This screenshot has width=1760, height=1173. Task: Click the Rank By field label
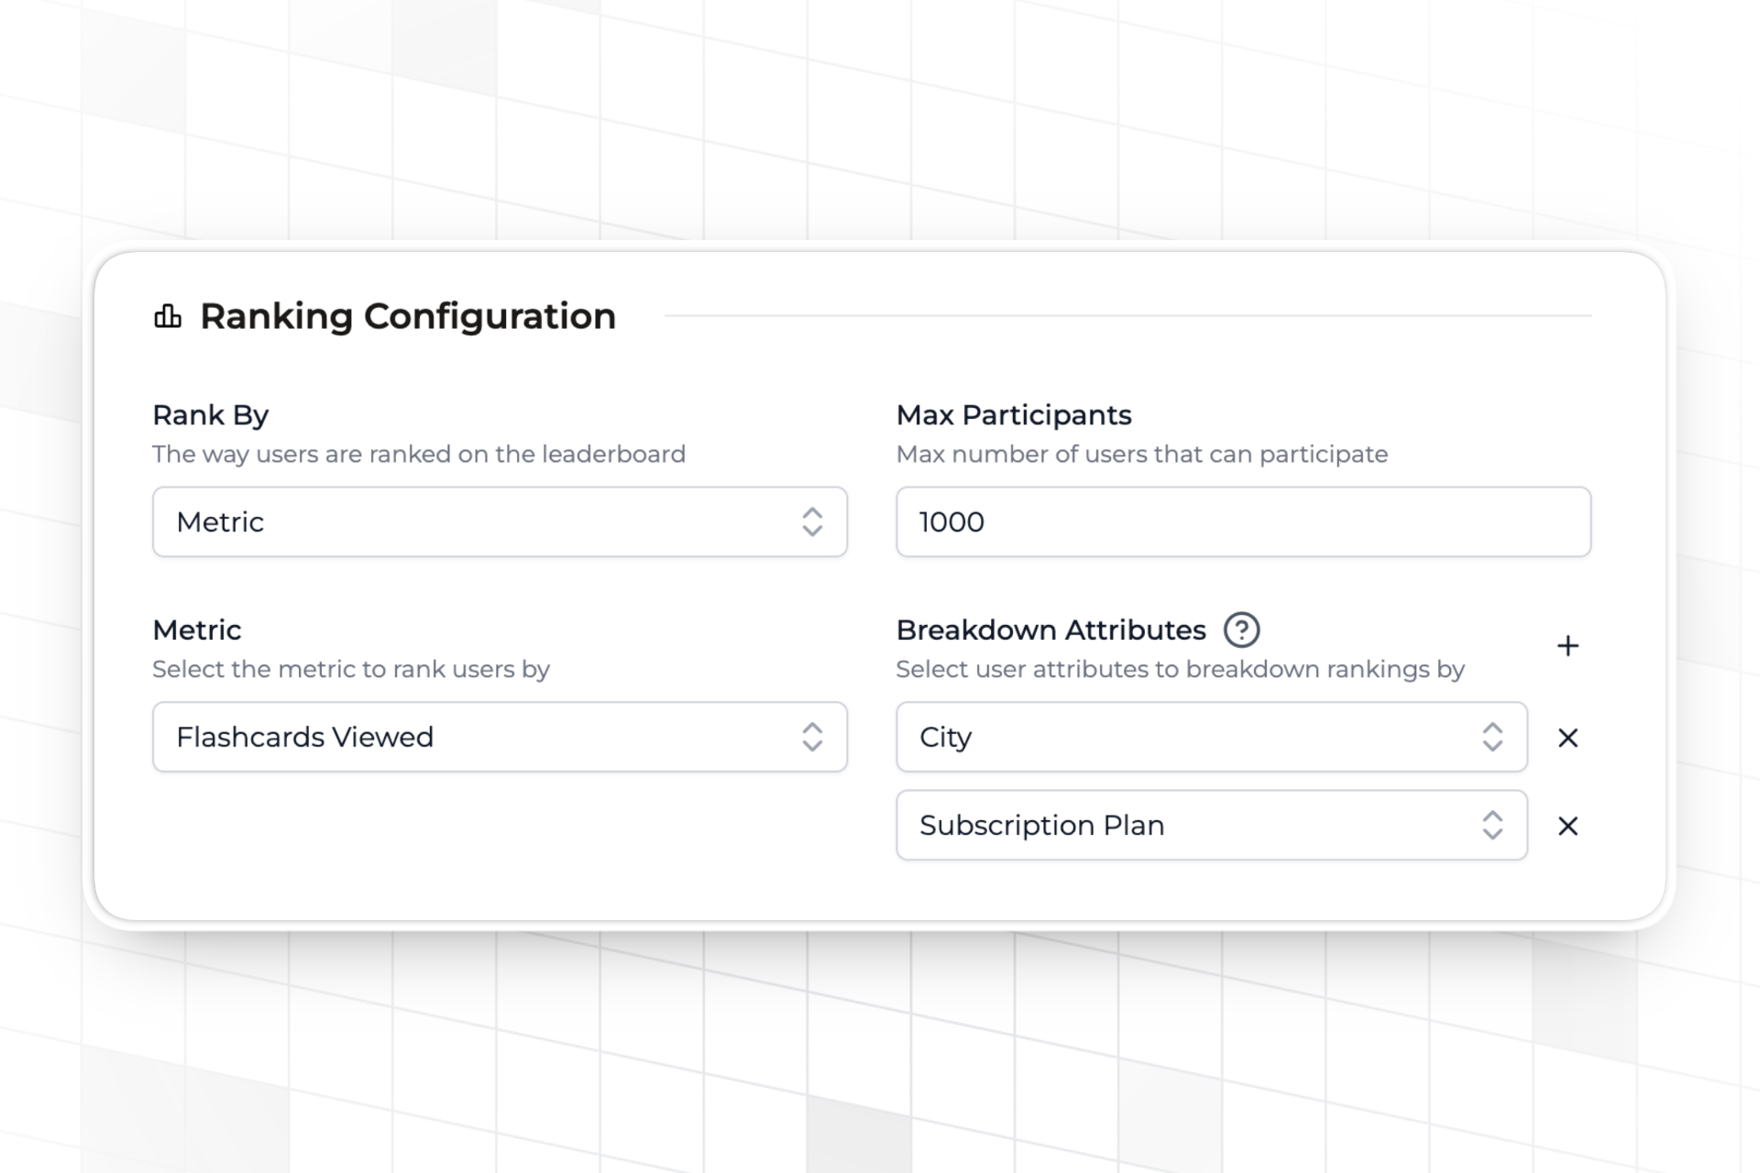point(210,415)
